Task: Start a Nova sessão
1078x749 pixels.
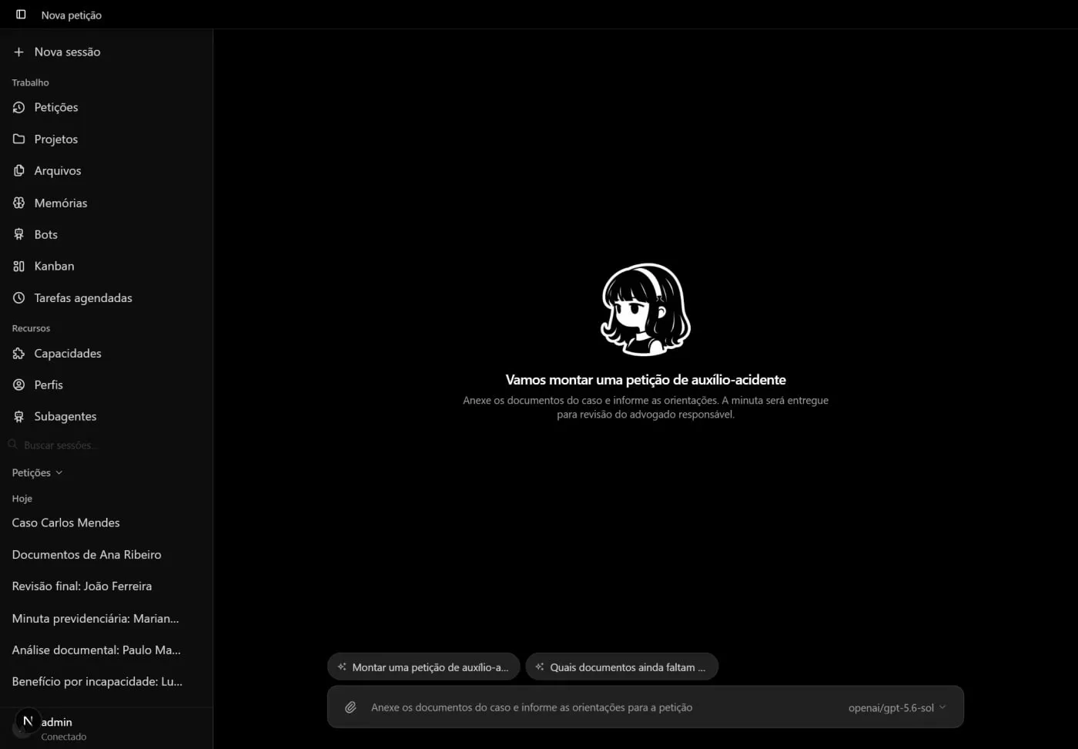Action: pyautogui.click(x=106, y=52)
